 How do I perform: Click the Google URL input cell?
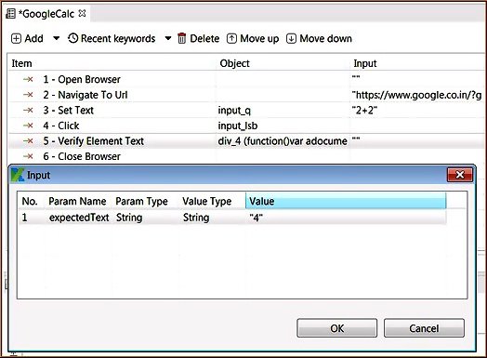417,95
